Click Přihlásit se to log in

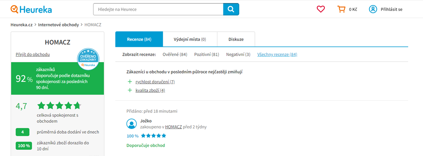[391, 9]
